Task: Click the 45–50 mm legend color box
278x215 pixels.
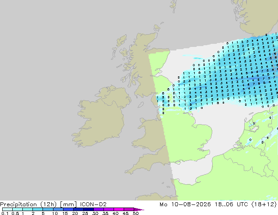Action: pos(129,209)
